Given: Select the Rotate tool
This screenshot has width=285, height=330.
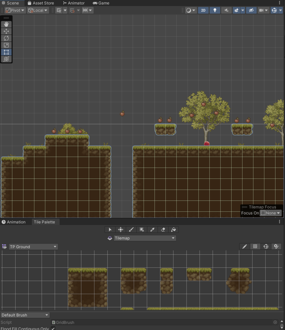Looking at the screenshot, I should (x=6, y=38).
